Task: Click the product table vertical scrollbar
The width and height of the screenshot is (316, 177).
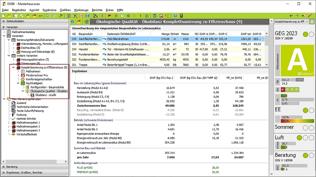Action: click(x=266, y=49)
